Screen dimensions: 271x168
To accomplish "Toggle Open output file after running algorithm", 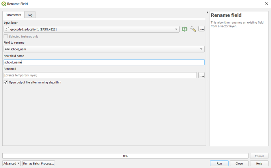I will click(x=6, y=82).
